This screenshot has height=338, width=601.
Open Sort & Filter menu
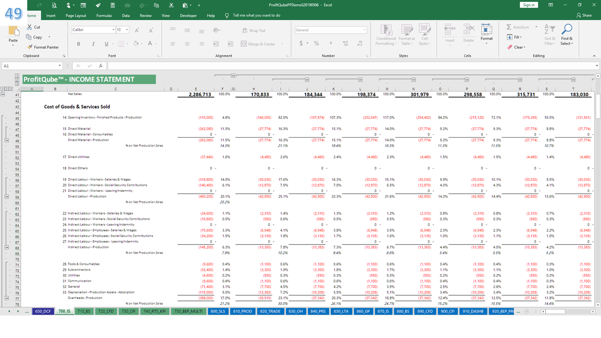[x=550, y=35]
